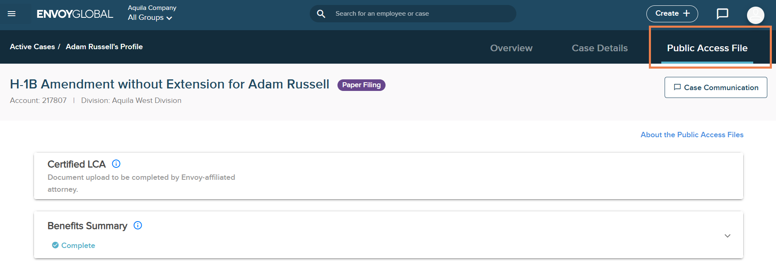Expand the Benefits Summary section
This screenshot has width=776, height=267.
pos(728,236)
